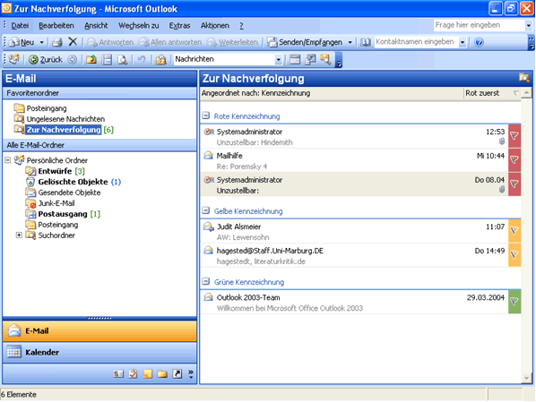Click Angeordnet nach: Kennzeichnung header
Viewport: 536px width, 402px height.
click(332, 93)
